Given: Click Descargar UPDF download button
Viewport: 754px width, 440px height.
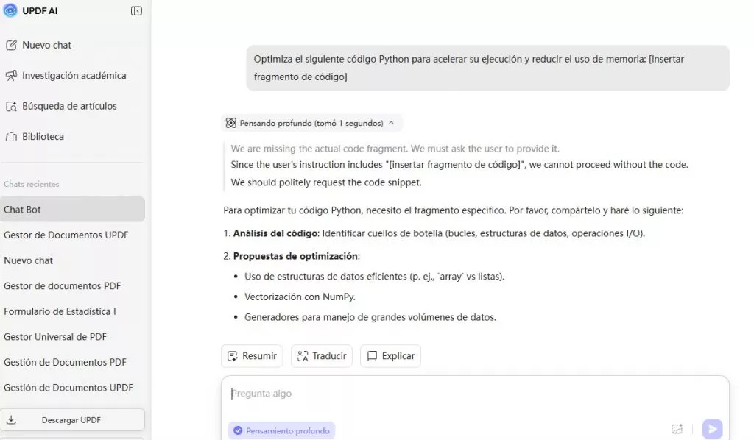Looking at the screenshot, I should [x=72, y=420].
